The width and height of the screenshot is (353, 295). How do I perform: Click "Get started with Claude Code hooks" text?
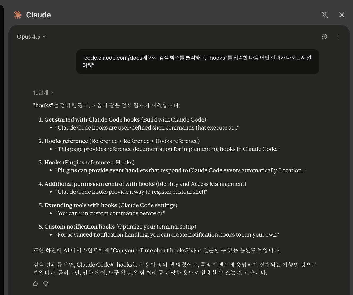[92, 119]
